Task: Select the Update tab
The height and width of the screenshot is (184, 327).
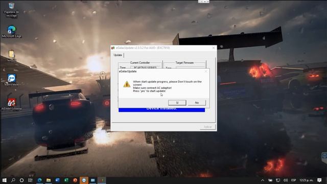Action: pyautogui.click(x=118, y=55)
